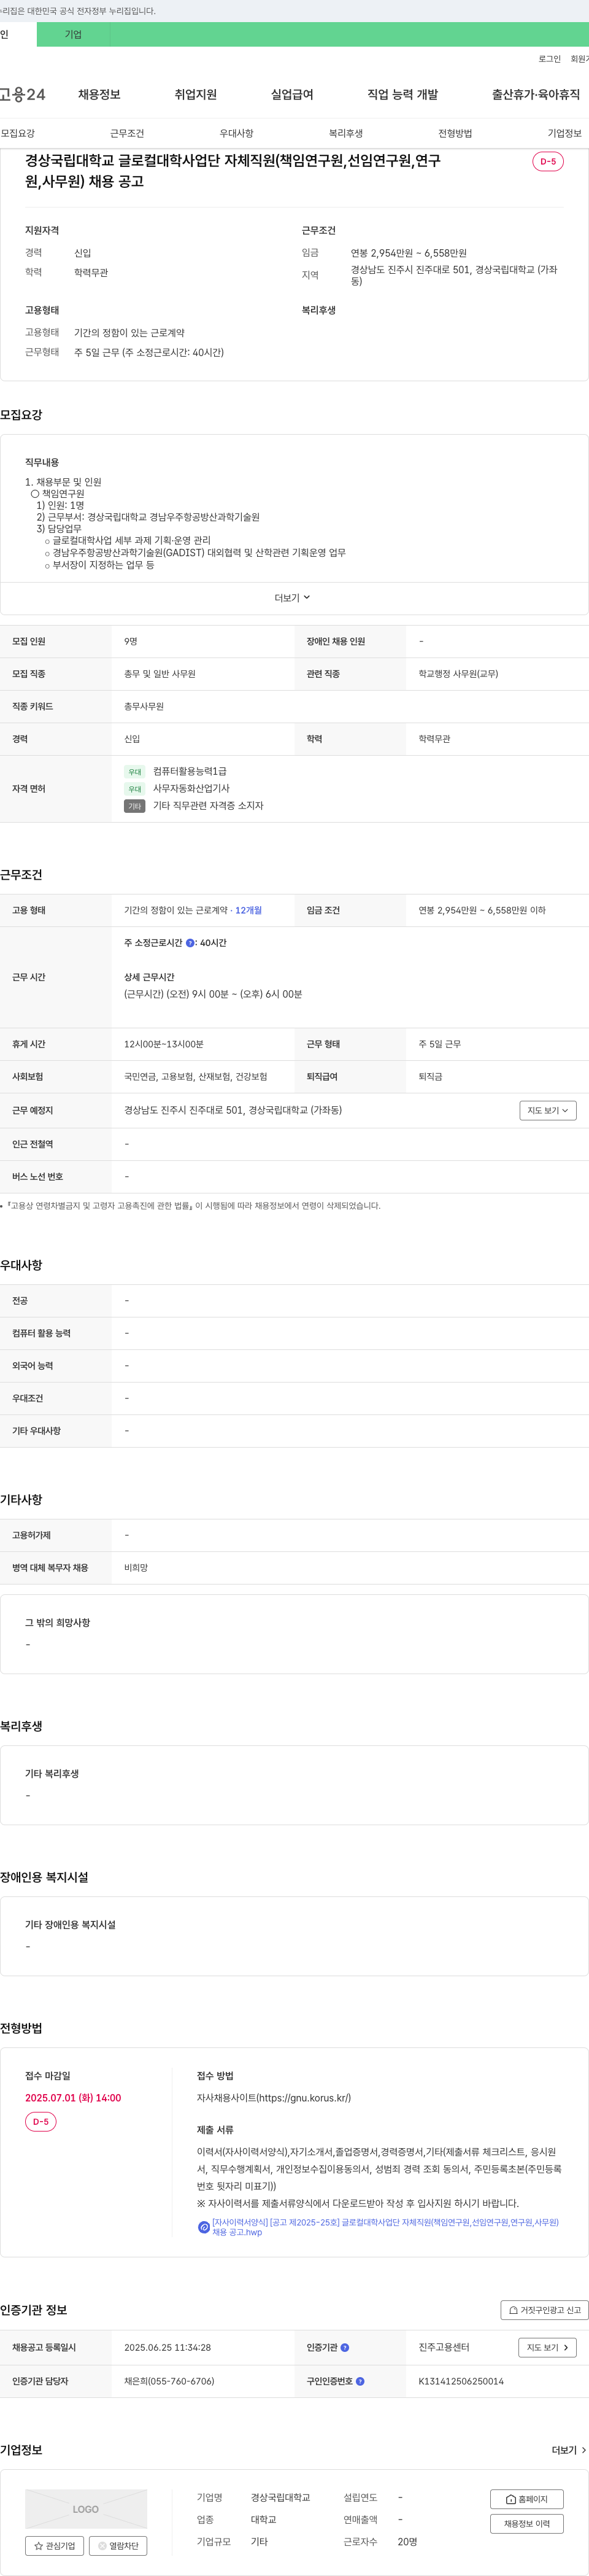Click the deadline 2025.07.01 (화) 14:00
Screen dimensions: 589x2576
[x=73, y=2098]
